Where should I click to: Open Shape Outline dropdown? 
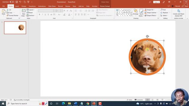[151, 13]
